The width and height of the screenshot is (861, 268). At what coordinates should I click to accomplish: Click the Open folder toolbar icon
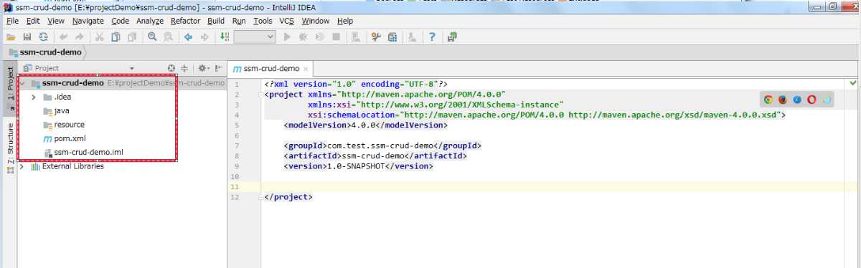pos(10,37)
